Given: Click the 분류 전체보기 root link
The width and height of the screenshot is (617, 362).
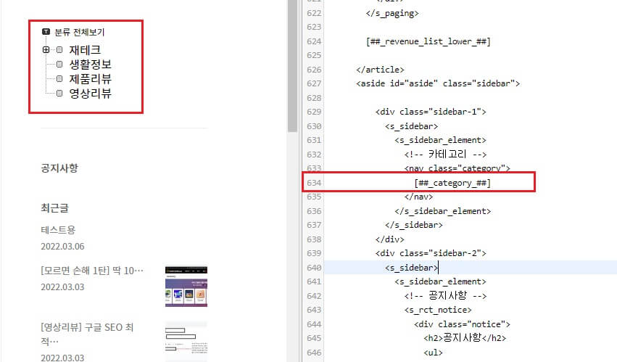Looking at the screenshot, I should (x=80, y=32).
